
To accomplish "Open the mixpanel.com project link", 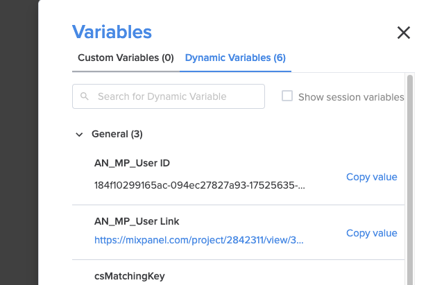I will point(199,240).
